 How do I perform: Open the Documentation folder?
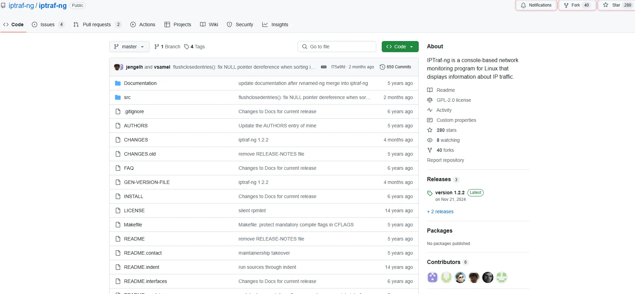pos(140,83)
